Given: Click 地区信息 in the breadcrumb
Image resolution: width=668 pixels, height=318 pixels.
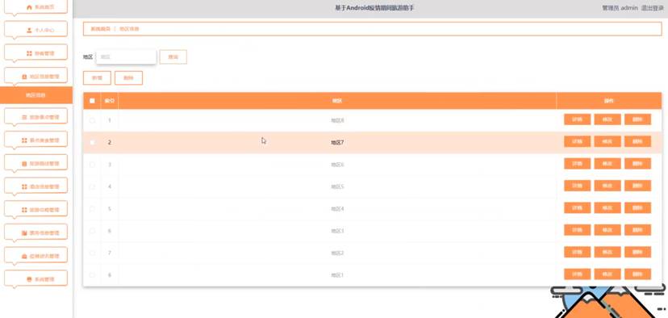Looking at the screenshot, I should (129, 29).
